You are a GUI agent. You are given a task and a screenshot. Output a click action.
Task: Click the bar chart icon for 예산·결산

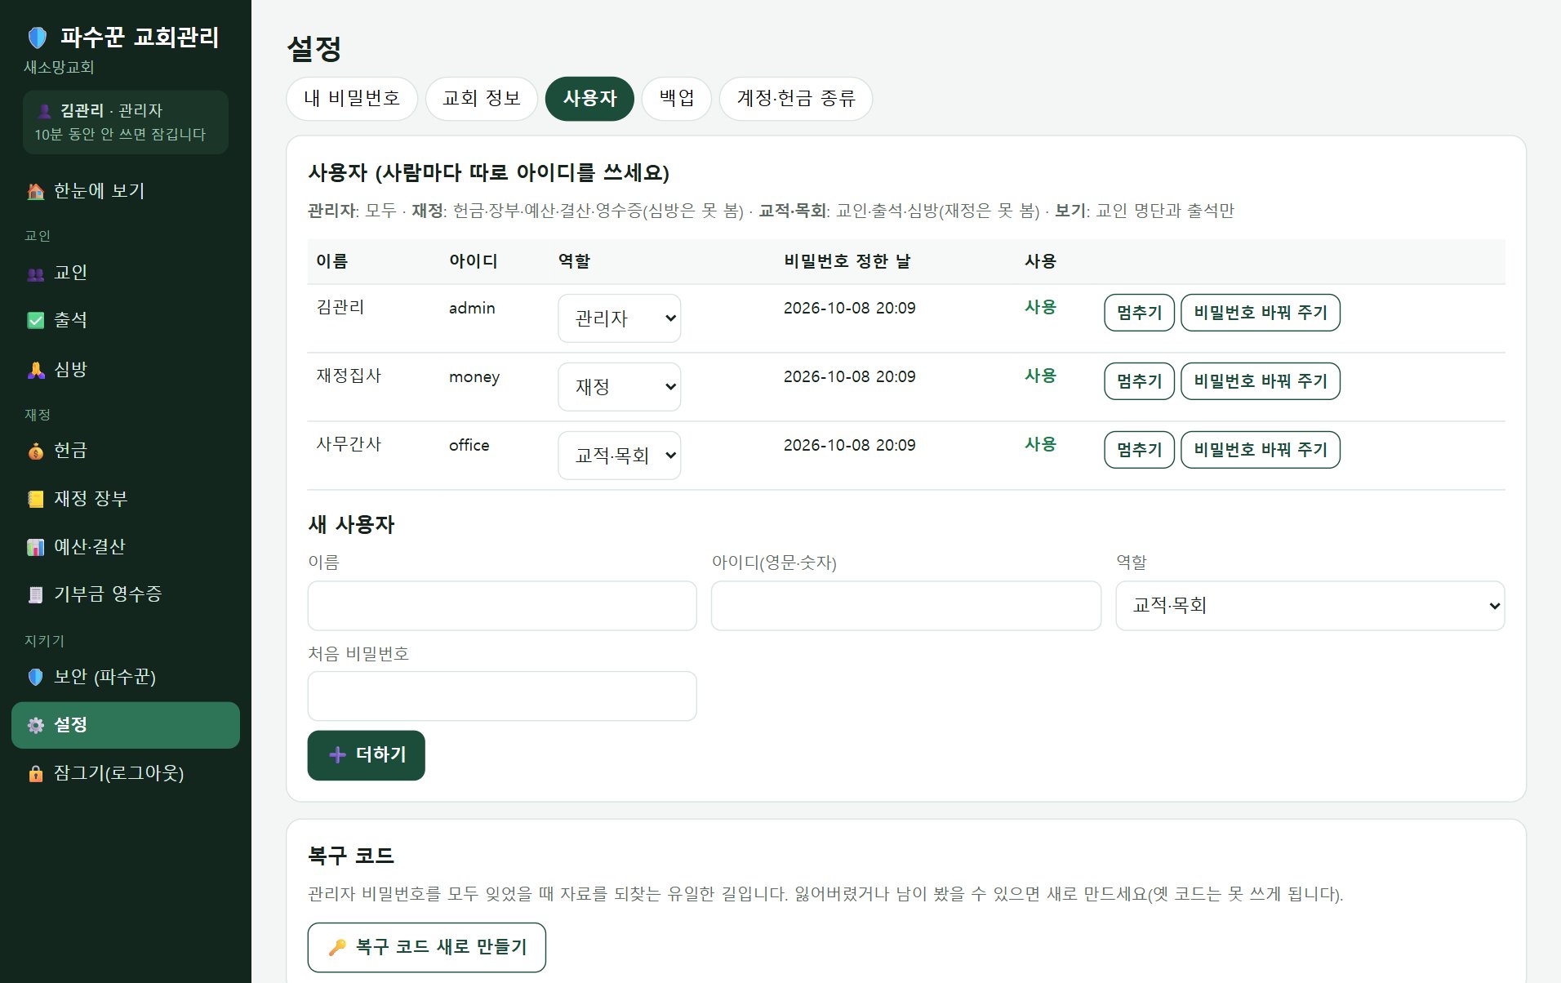click(36, 547)
